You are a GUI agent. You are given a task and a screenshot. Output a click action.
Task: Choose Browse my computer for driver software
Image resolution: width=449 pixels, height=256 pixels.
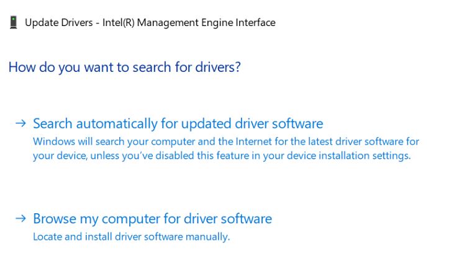tap(152, 219)
